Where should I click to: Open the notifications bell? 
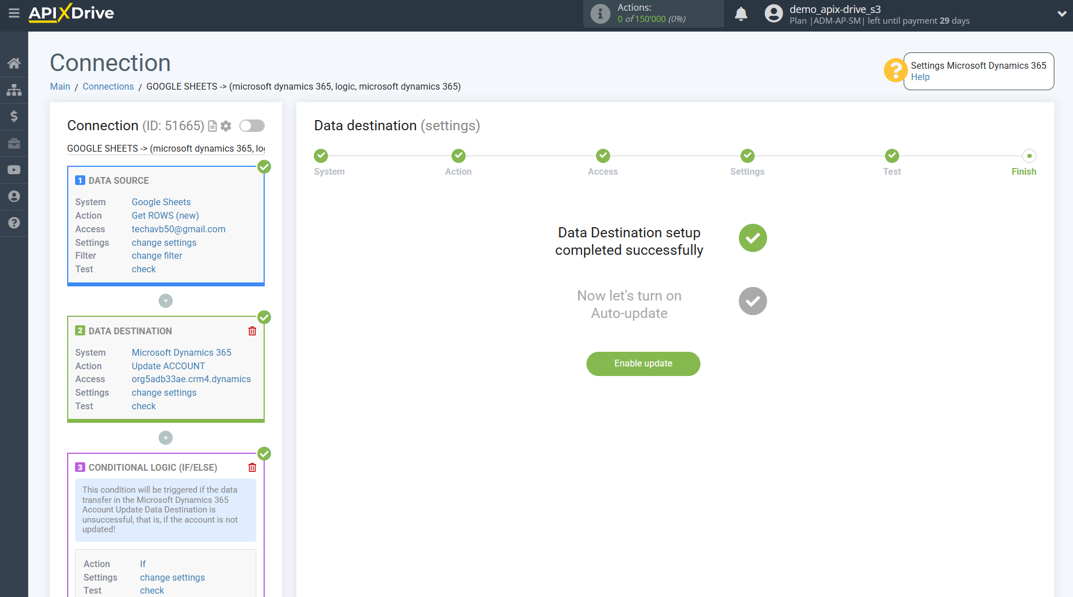741,14
